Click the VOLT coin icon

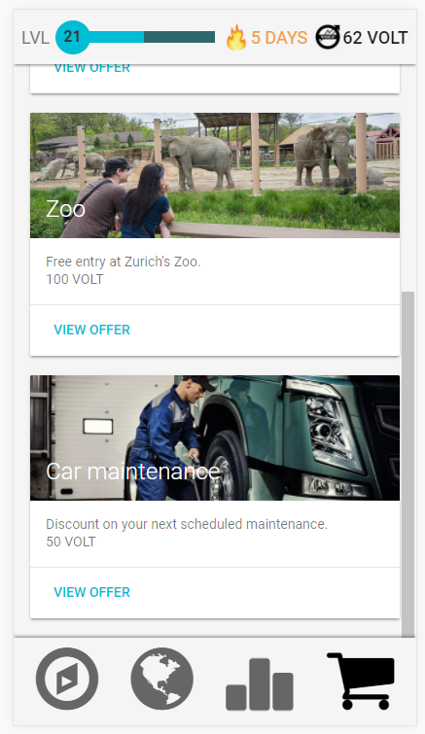coord(327,38)
